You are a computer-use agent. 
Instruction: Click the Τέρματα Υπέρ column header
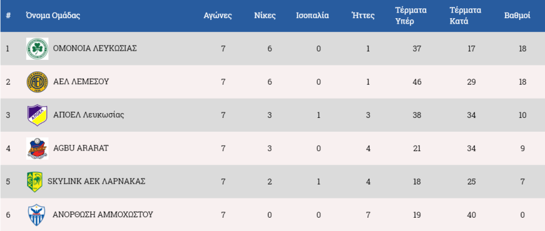click(411, 16)
